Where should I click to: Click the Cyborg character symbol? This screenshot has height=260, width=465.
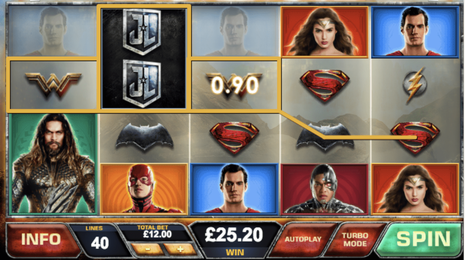[x=325, y=189]
